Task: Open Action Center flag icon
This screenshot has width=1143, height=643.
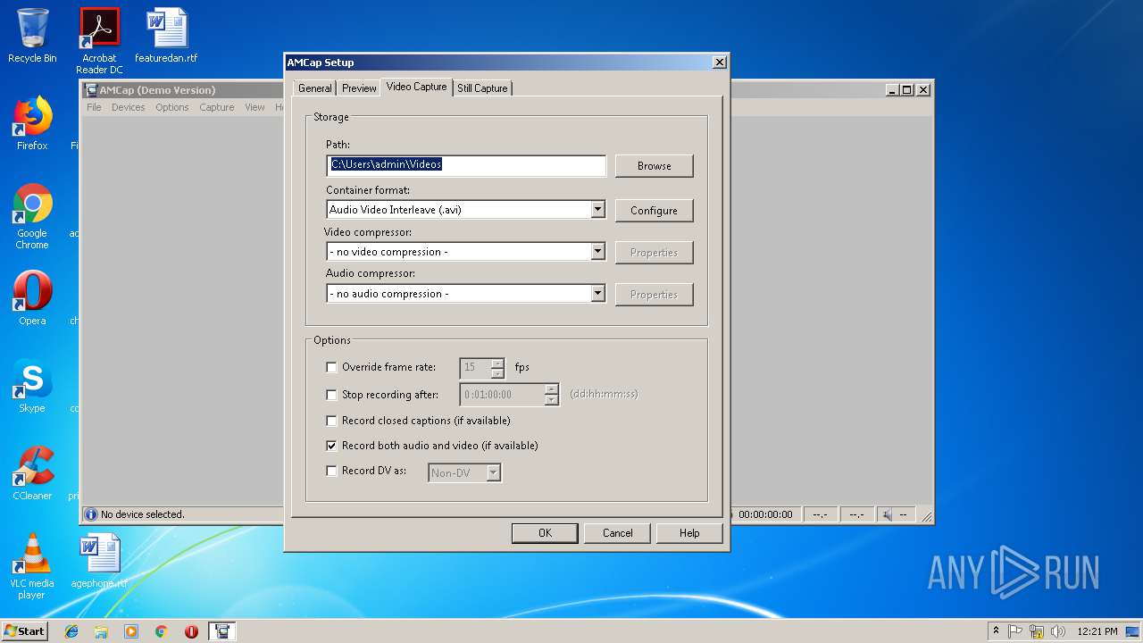Action: (1015, 631)
